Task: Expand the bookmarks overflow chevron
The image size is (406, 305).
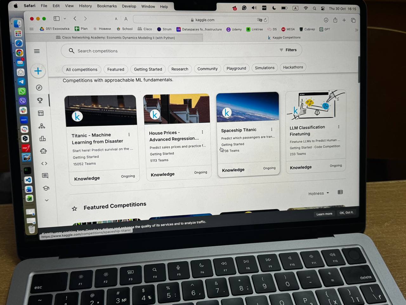Action: pyautogui.click(x=356, y=30)
